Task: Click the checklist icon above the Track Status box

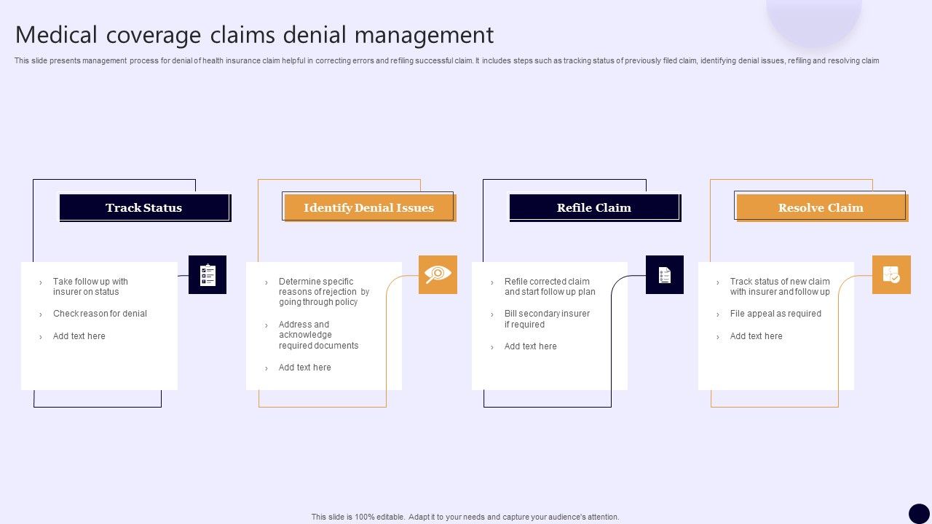Action: [x=208, y=275]
